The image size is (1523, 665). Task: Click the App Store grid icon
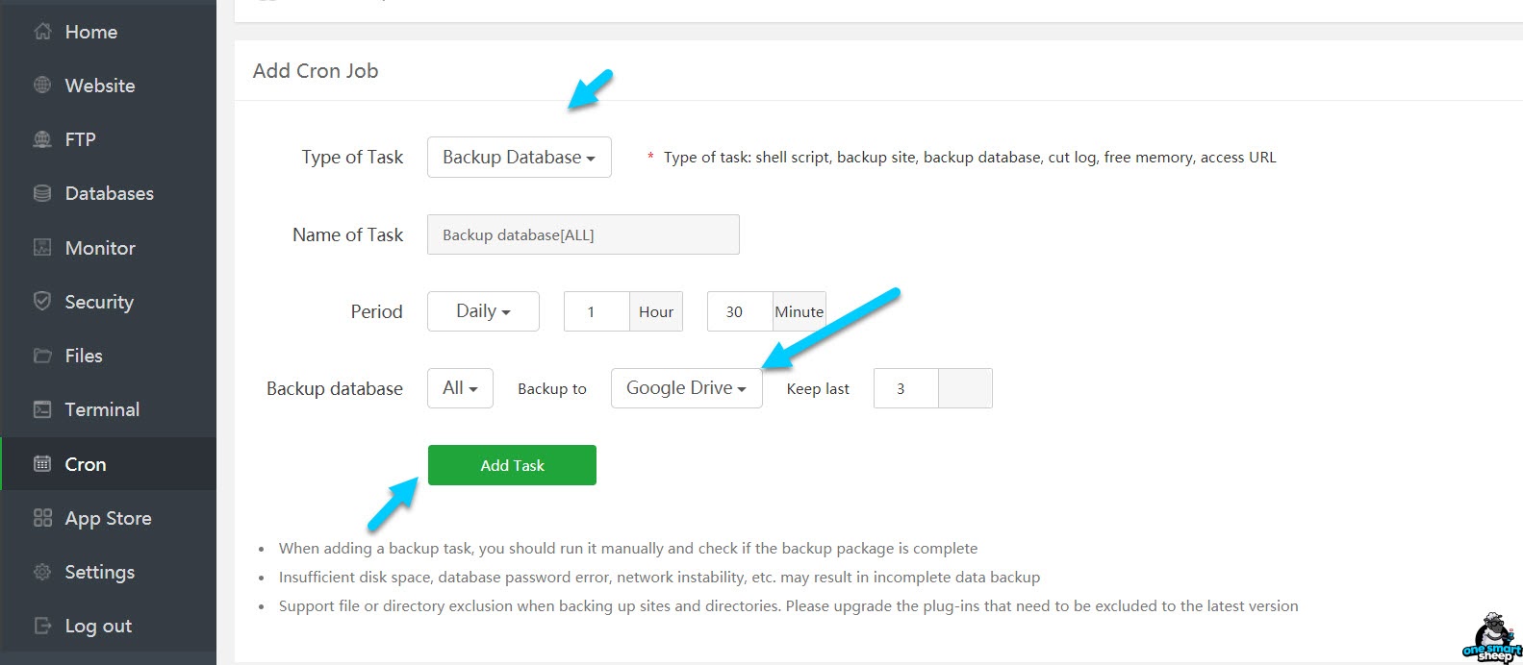pyautogui.click(x=42, y=518)
